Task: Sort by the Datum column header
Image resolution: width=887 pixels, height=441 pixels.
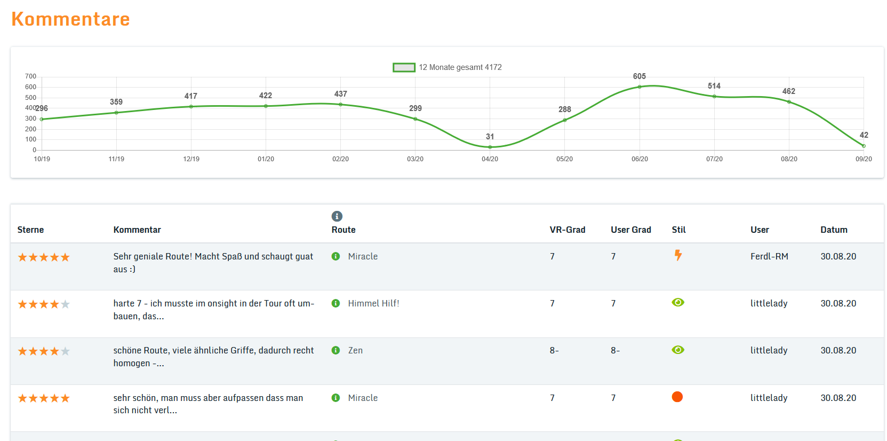Action: 834,230
